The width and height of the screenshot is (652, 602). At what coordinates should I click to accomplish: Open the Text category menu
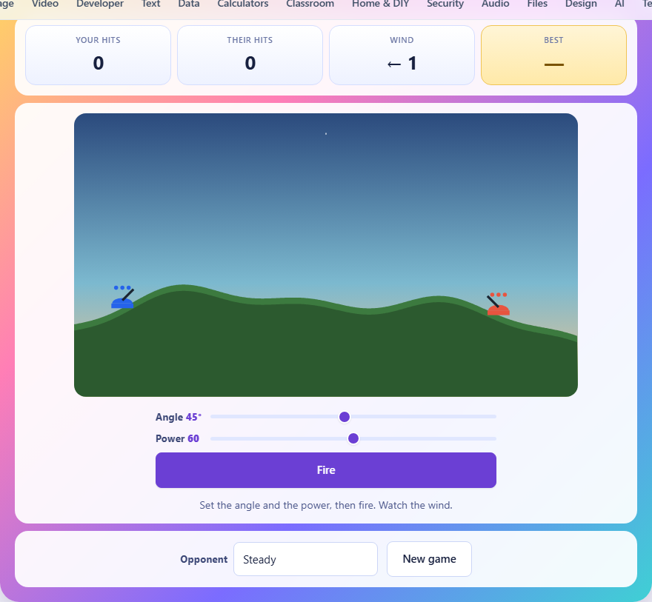(150, 4)
